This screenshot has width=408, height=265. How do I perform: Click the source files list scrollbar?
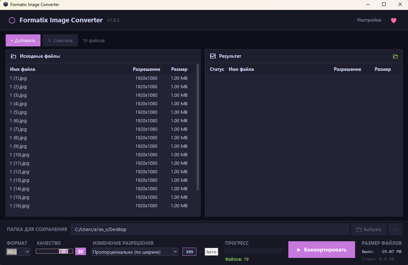point(198,127)
